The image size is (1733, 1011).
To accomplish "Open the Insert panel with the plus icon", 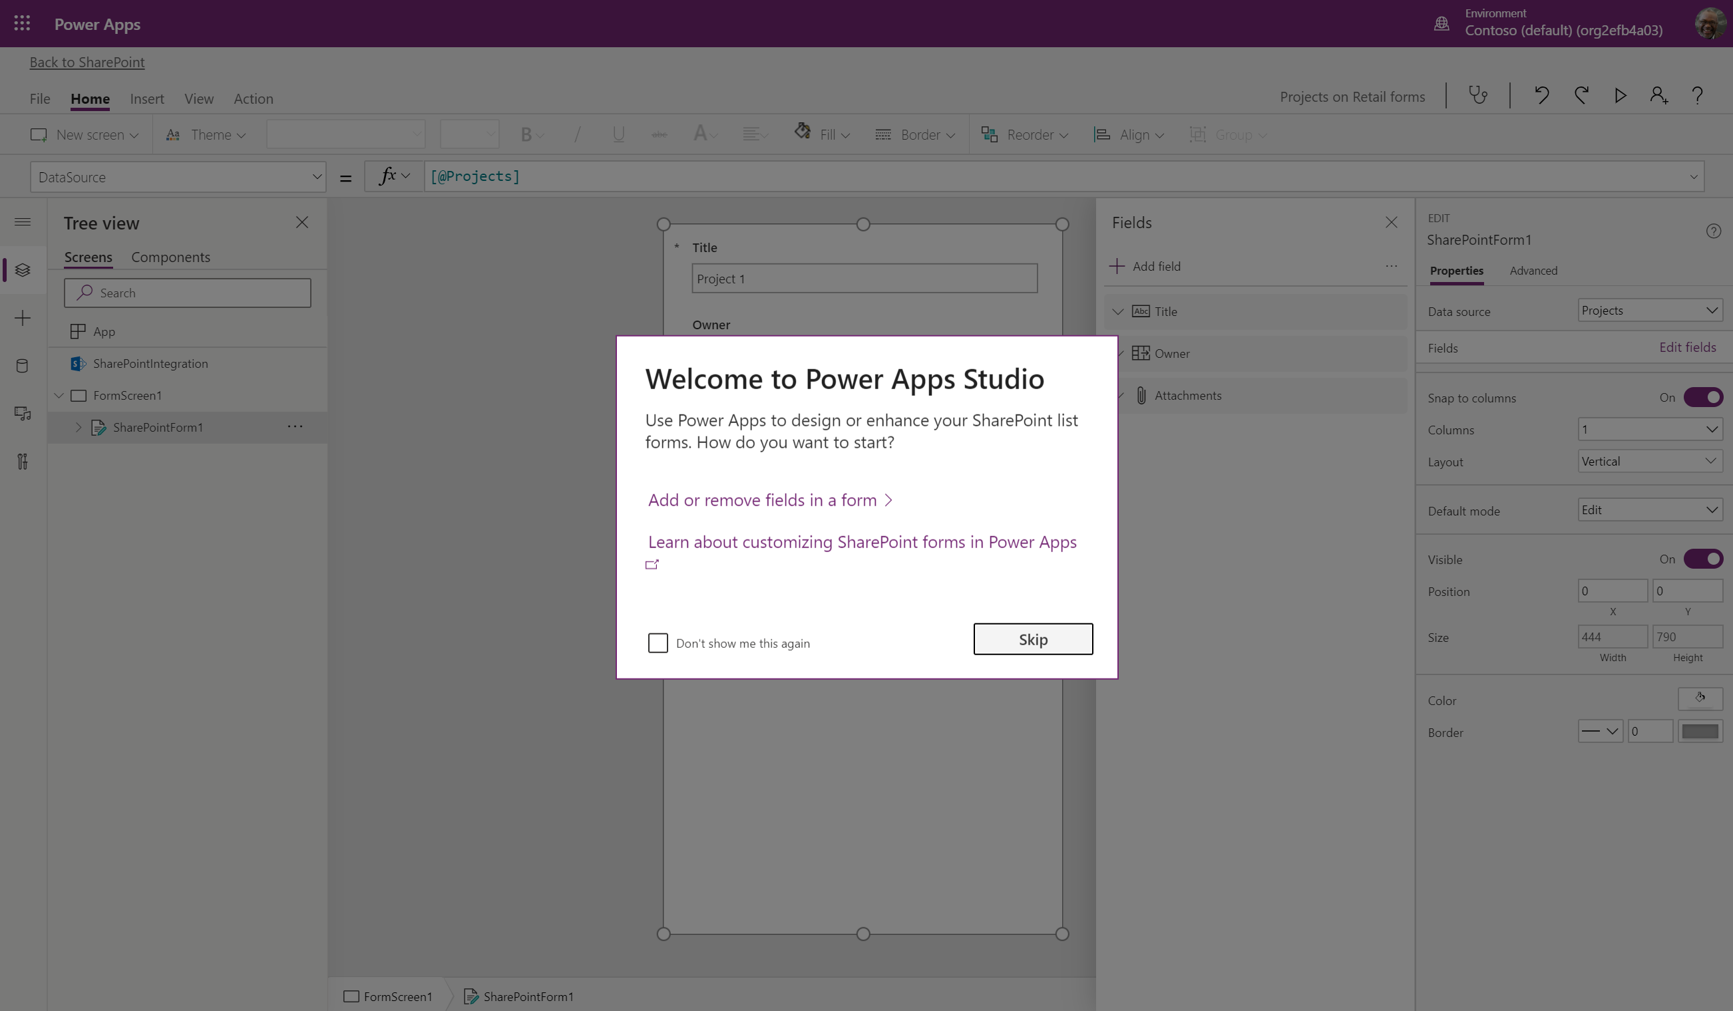I will coord(22,317).
